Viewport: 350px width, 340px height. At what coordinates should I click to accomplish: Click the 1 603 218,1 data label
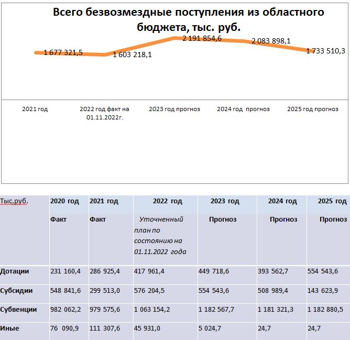pyautogui.click(x=132, y=55)
